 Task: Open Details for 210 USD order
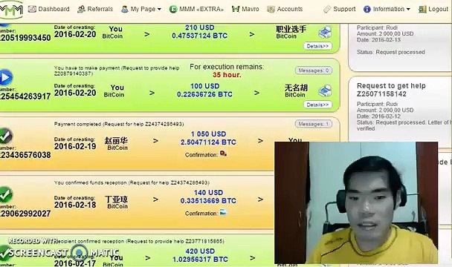click(x=317, y=46)
